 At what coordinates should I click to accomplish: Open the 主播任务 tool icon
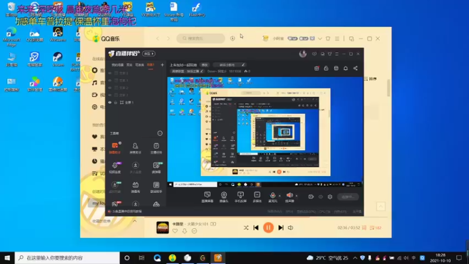pos(156,148)
